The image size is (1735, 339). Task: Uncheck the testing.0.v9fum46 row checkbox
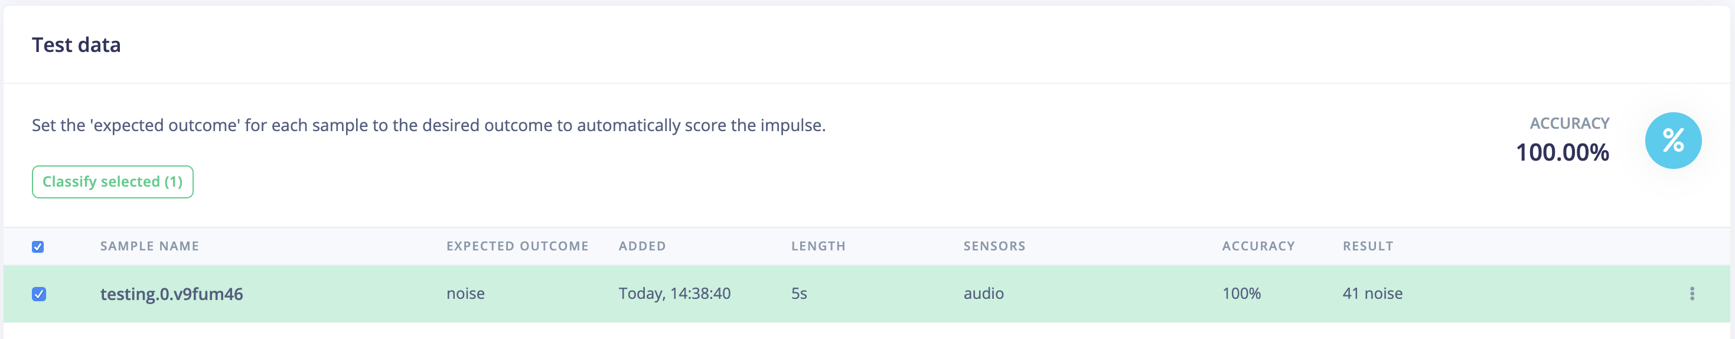(x=39, y=294)
